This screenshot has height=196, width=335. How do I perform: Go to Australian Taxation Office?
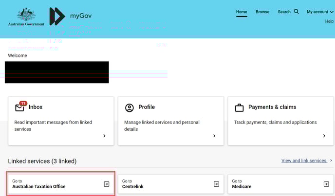click(x=61, y=184)
